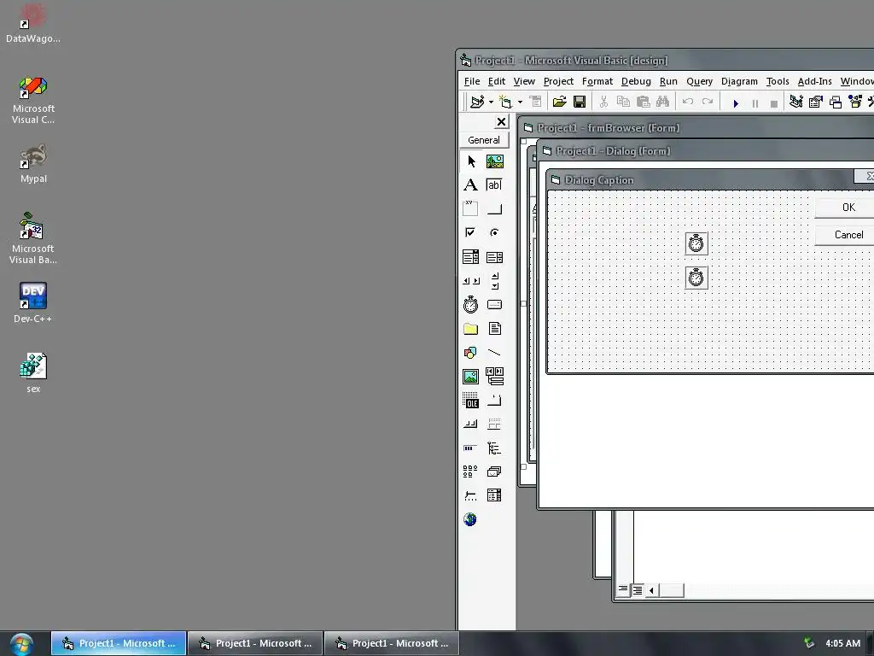The height and width of the screenshot is (656, 874).
Task: Select the CheckBox control tool
Action: (x=471, y=232)
